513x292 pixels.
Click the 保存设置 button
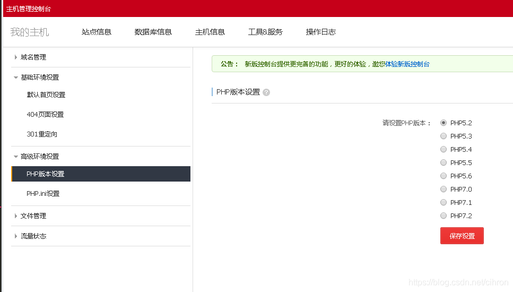(462, 236)
